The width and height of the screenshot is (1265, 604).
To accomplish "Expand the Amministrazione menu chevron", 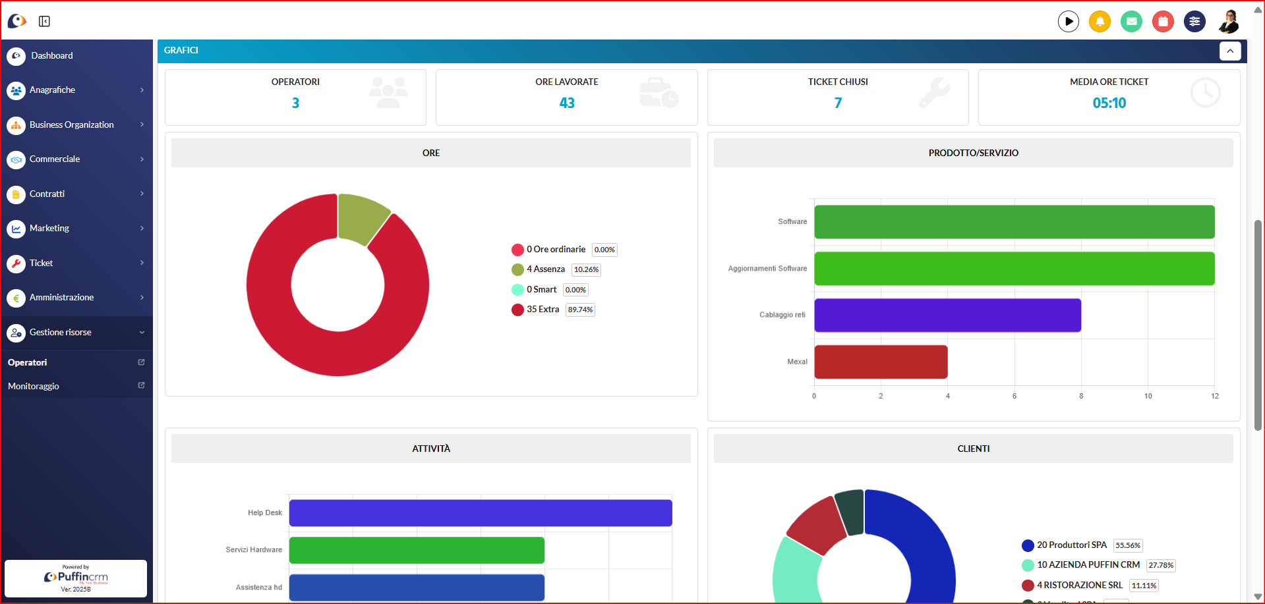I will 142,298.
